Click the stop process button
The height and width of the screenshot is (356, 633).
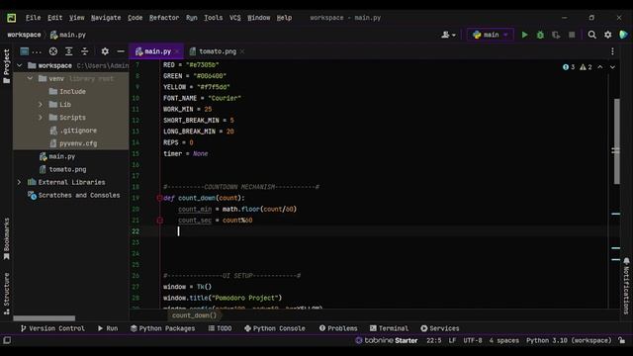coord(572,35)
